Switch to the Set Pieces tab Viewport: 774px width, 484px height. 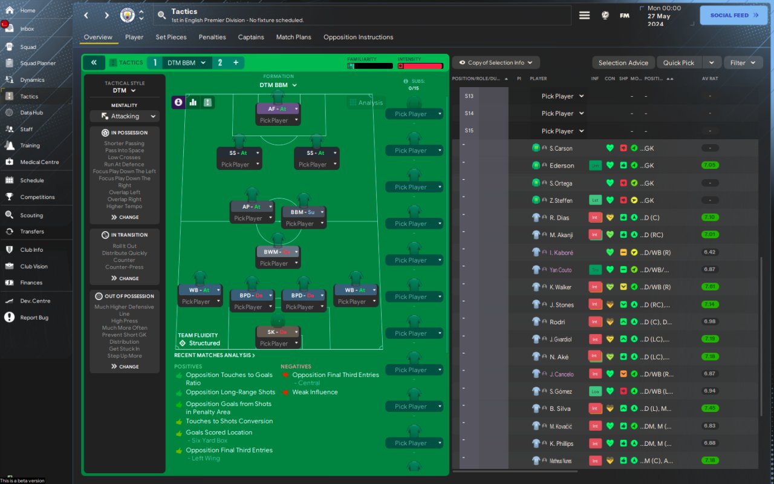click(171, 37)
